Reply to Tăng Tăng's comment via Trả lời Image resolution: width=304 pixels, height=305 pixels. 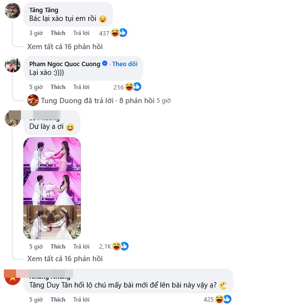[x=81, y=33]
